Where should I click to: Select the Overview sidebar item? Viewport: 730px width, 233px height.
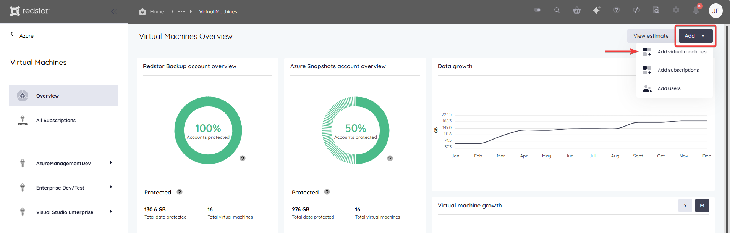click(63, 96)
